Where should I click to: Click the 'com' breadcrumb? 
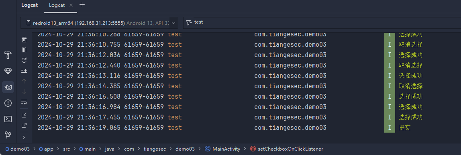click(129, 149)
